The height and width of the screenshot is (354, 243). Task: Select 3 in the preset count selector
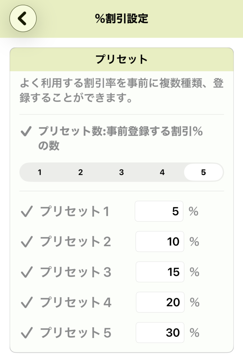point(121,172)
